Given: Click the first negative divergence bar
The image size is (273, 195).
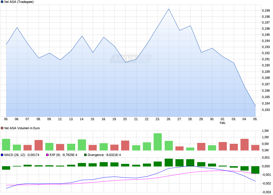Looking at the screenshot, I should (x=6, y=168).
